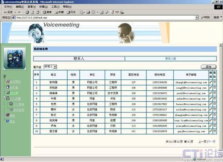Screen dimensions: 223x162
Task: Delete contact row 8 with phone 100
Action: coord(215,120)
